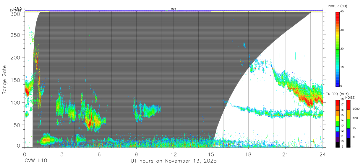Screen dimensions: 363x167
Task: Click the red swatch in the NOISE legend
Action: [348, 105]
